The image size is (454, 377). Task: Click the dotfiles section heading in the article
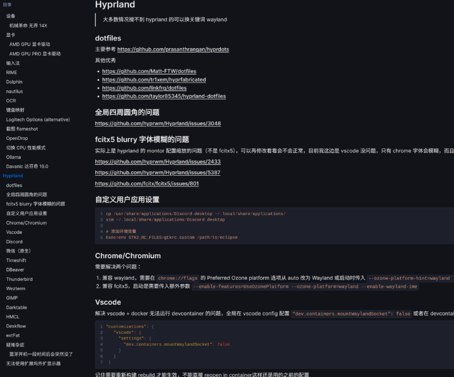tap(108, 38)
